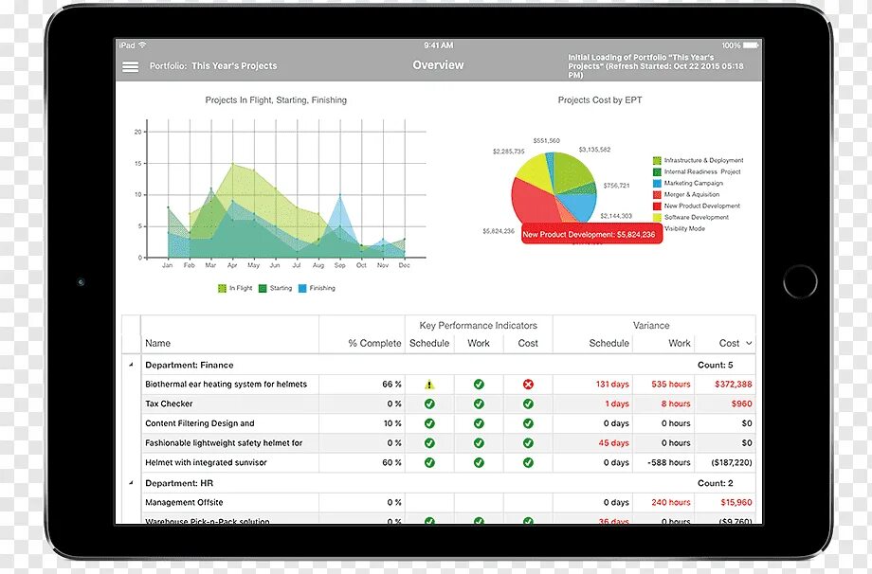Click the $5,824,236 pie chart label
Image resolution: width=872 pixels, height=574 pixels.
click(x=499, y=231)
